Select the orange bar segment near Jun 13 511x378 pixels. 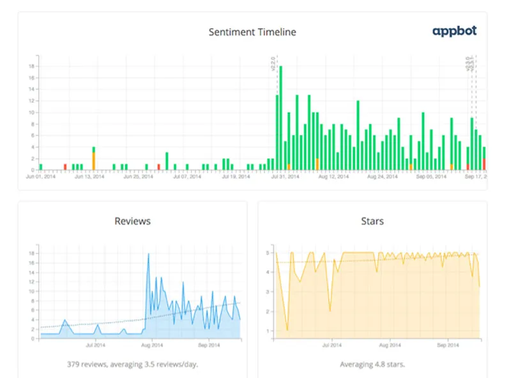coord(94,160)
